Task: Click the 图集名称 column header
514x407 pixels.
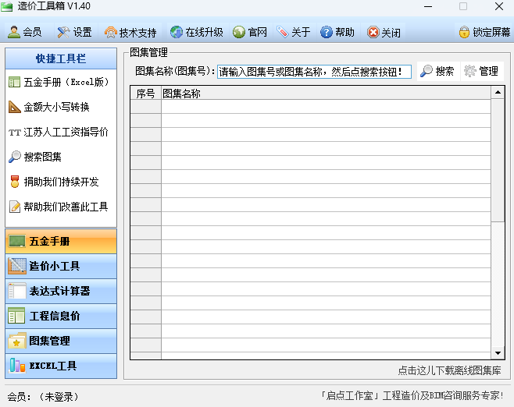Action: (x=326, y=94)
